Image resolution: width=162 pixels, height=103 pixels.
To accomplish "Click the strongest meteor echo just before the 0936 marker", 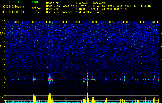I will [x=88, y=80].
